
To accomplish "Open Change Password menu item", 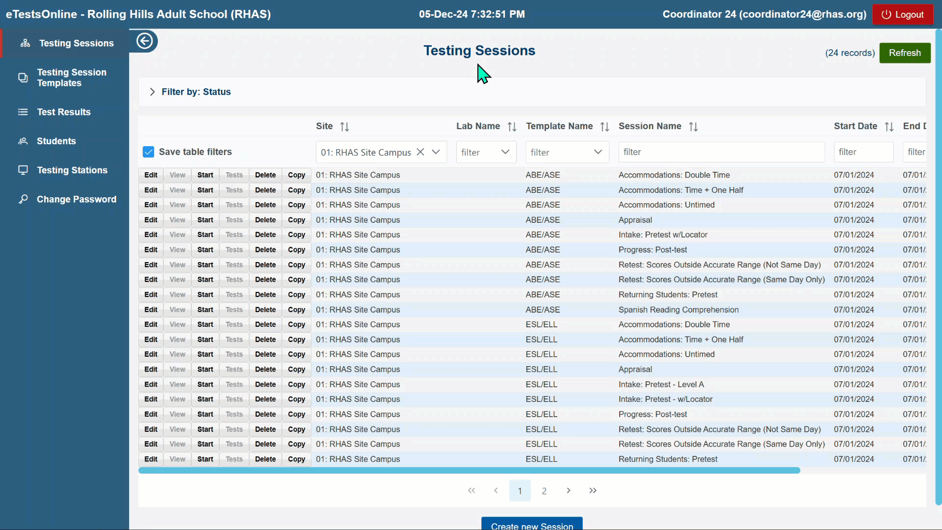I will click(x=65, y=199).
